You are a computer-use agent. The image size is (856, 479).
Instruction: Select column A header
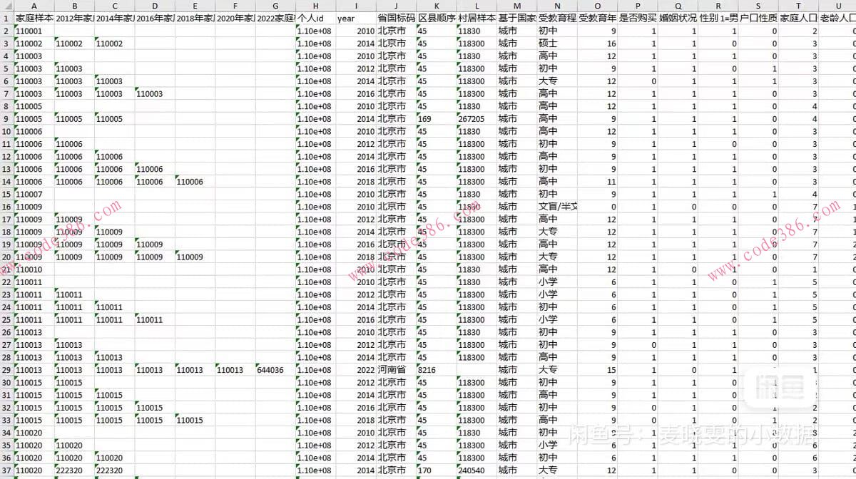click(x=34, y=6)
